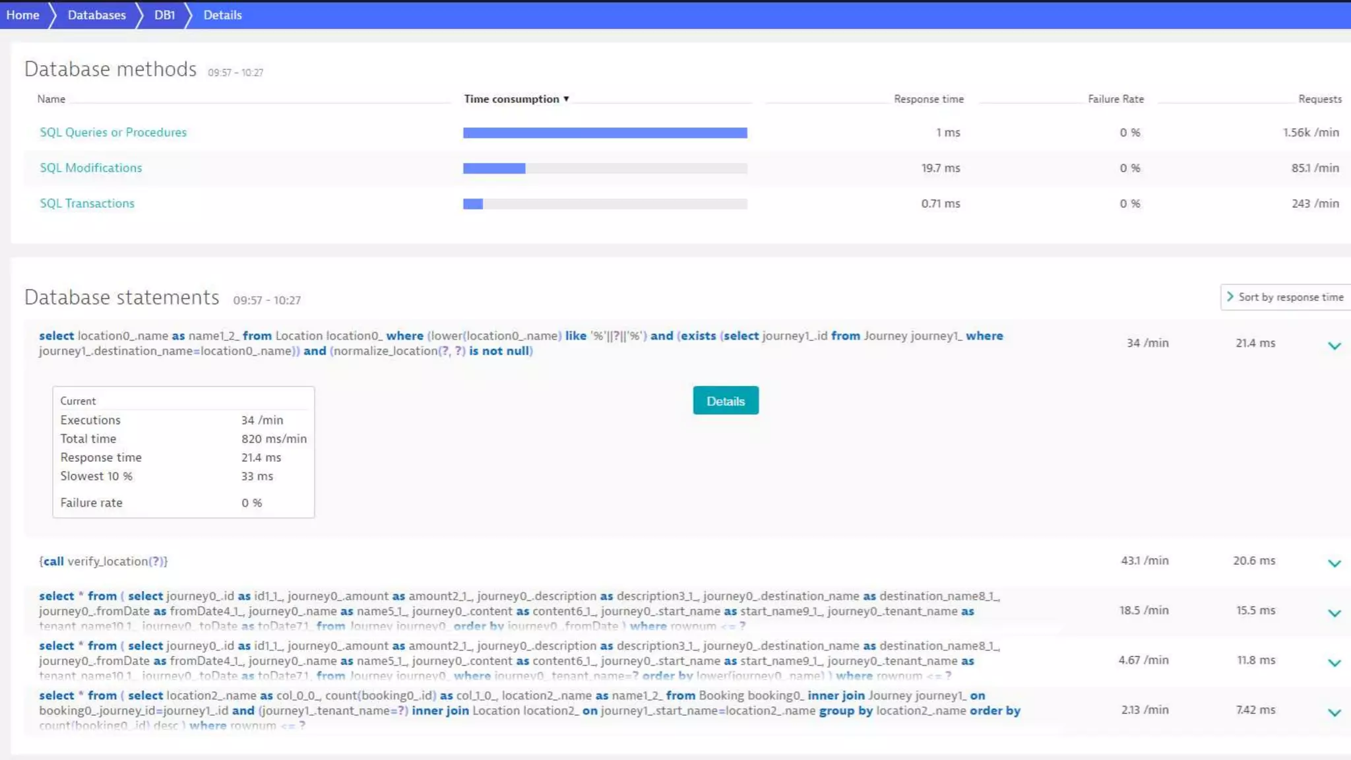The image size is (1351, 760).
Task: Open the Databases breadcrumb
Action: [x=96, y=15]
